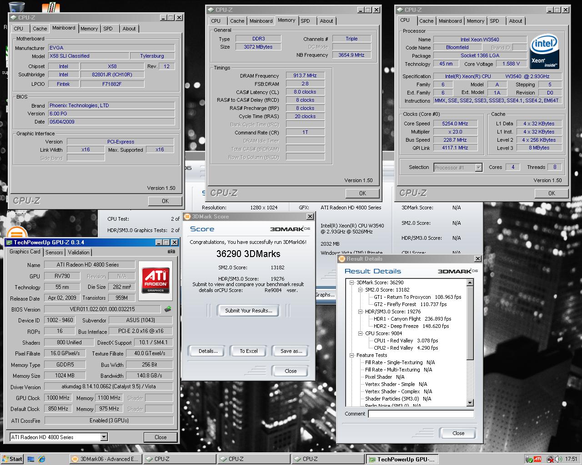Click the Safely Remove Hardware tray icon
Image resolution: width=582 pixels, height=465 pixels.
click(x=529, y=459)
